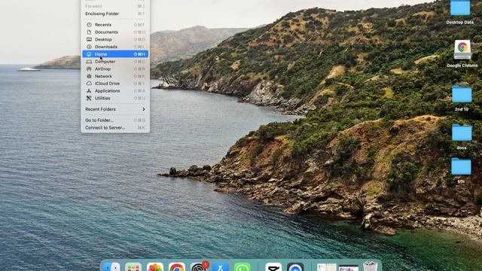Image resolution: width=482 pixels, height=271 pixels.
Task: Select the '2nd 10' folder on desktop
Action: (x=462, y=98)
